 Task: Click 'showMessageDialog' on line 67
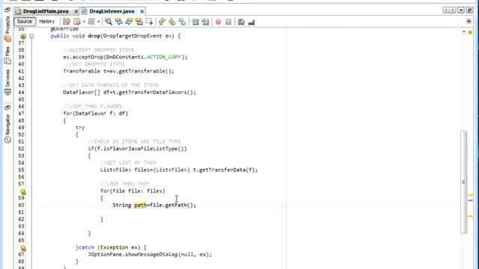[x=151, y=254]
